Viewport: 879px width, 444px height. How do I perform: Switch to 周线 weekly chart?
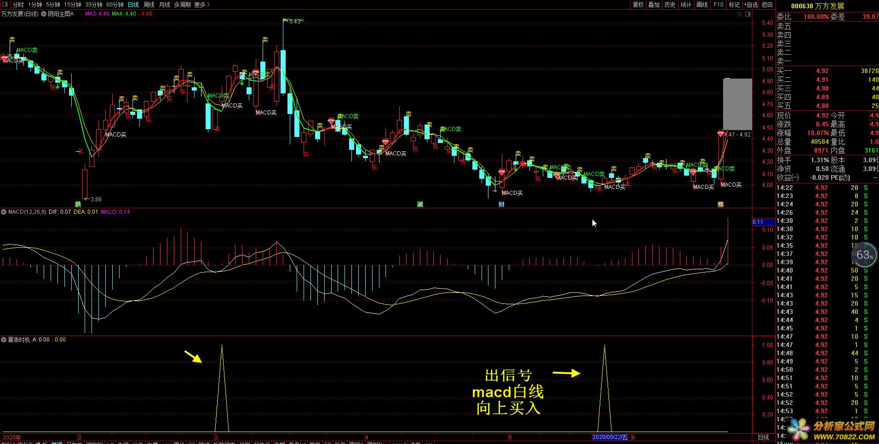[x=149, y=5]
